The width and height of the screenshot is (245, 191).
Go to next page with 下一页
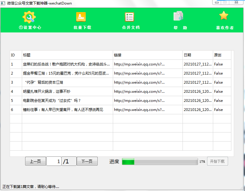[87, 161]
